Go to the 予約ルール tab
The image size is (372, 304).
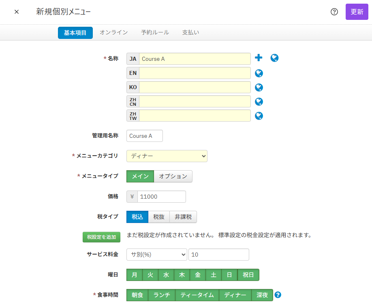[155, 32]
